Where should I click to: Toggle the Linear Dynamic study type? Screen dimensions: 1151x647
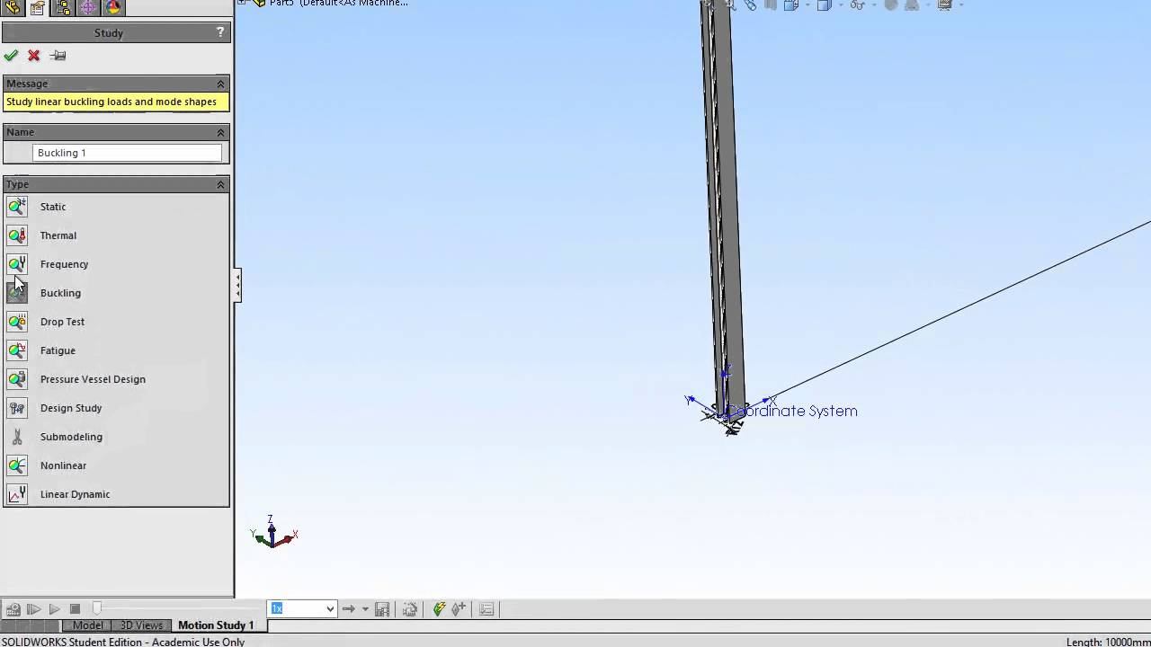click(x=17, y=494)
